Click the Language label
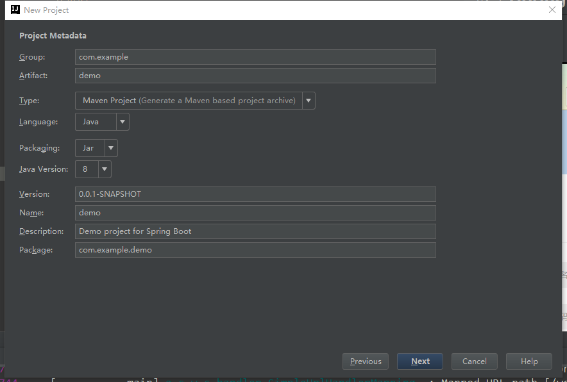 38,122
